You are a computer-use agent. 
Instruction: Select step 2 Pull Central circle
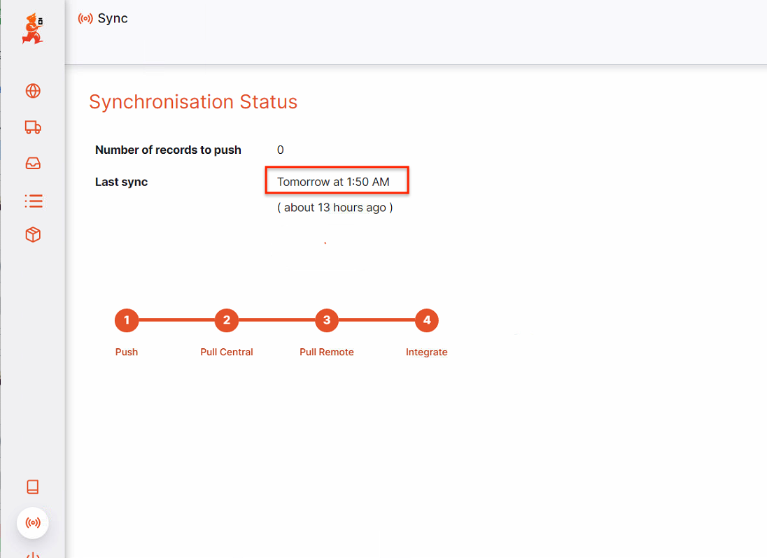pyautogui.click(x=227, y=320)
